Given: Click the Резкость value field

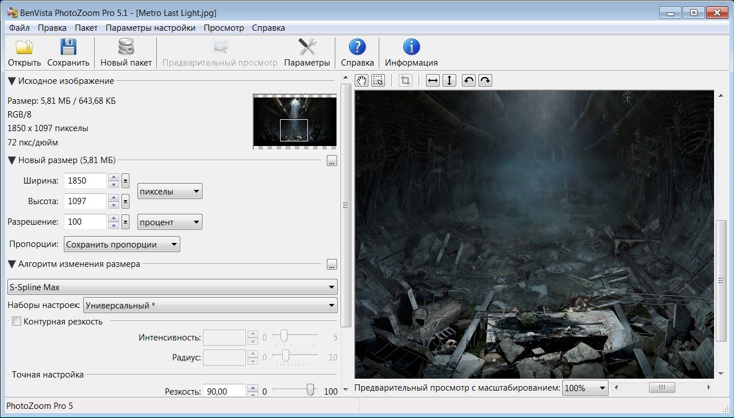Looking at the screenshot, I should point(224,391).
